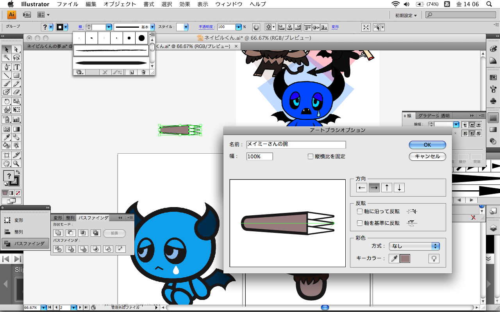Open the 効果 menu

coord(185,4)
